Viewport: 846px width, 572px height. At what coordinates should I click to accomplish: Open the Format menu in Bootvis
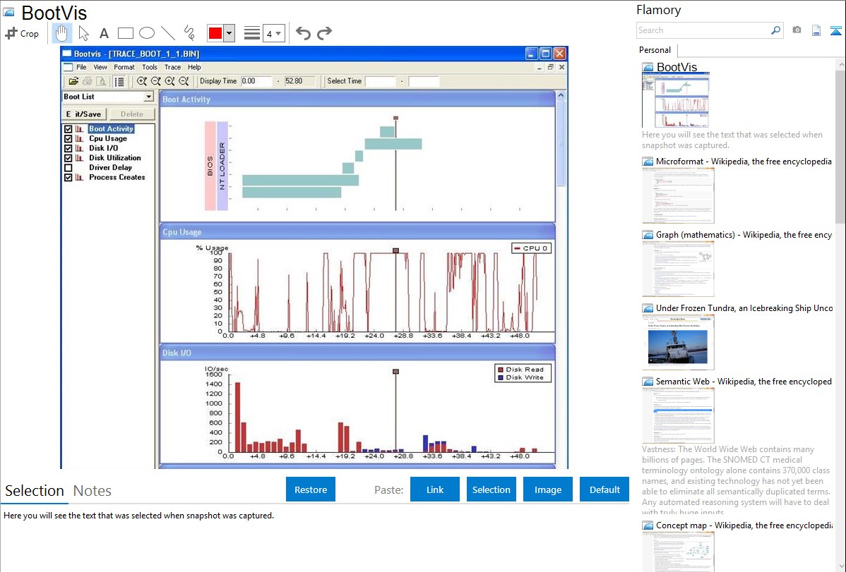(x=124, y=68)
